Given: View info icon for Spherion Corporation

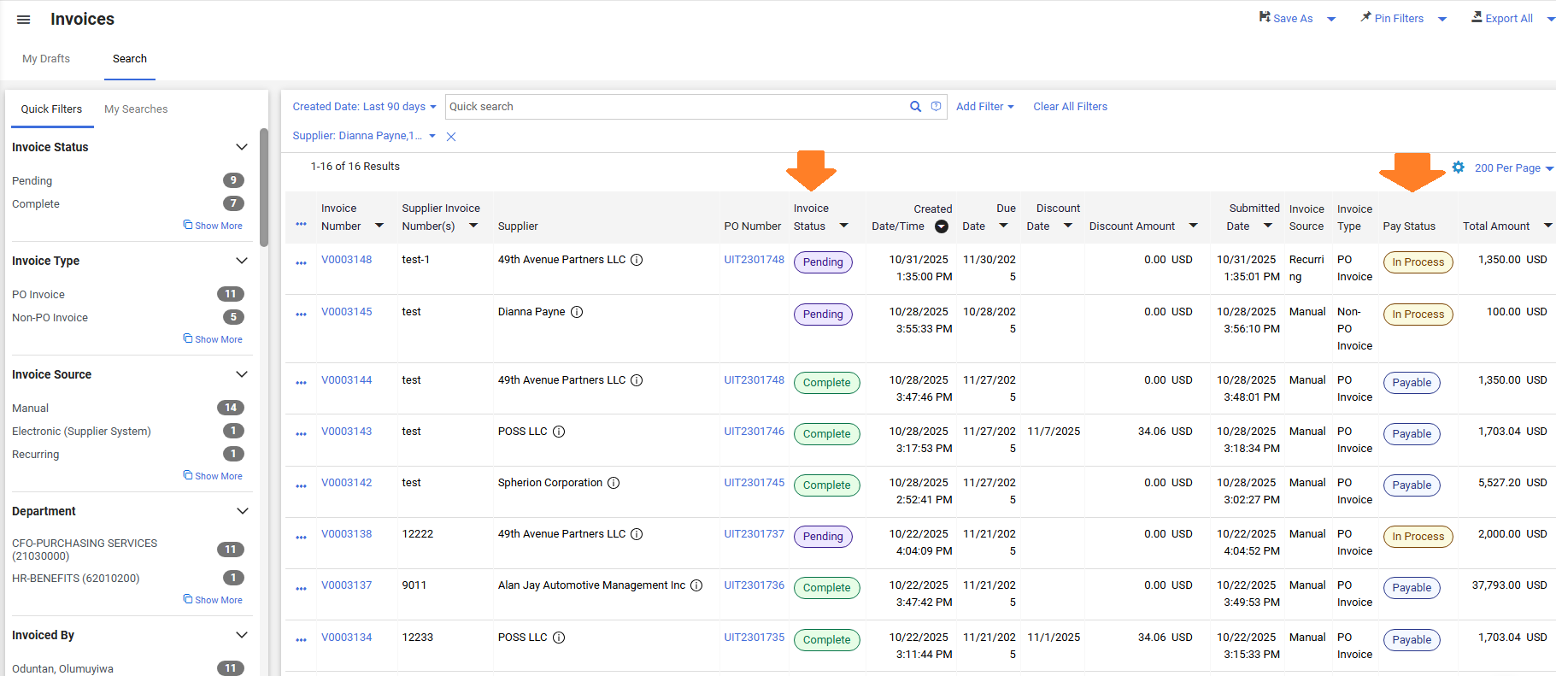Looking at the screenshot, I should (x=614, y=483).
